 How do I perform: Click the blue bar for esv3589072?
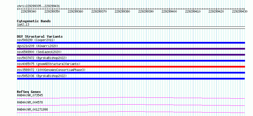tap(131, 73)
